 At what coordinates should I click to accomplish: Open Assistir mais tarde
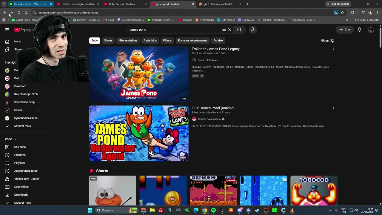(x=26, y=171)
